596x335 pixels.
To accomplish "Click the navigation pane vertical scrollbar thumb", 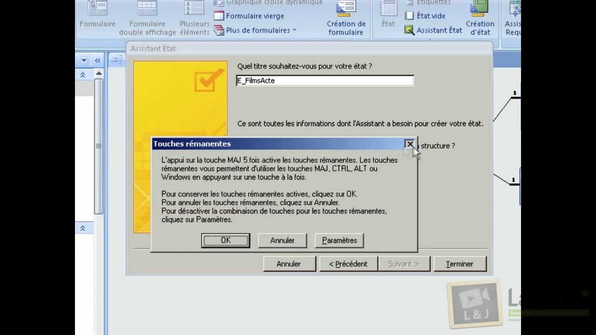I will (x=99, y=146).
